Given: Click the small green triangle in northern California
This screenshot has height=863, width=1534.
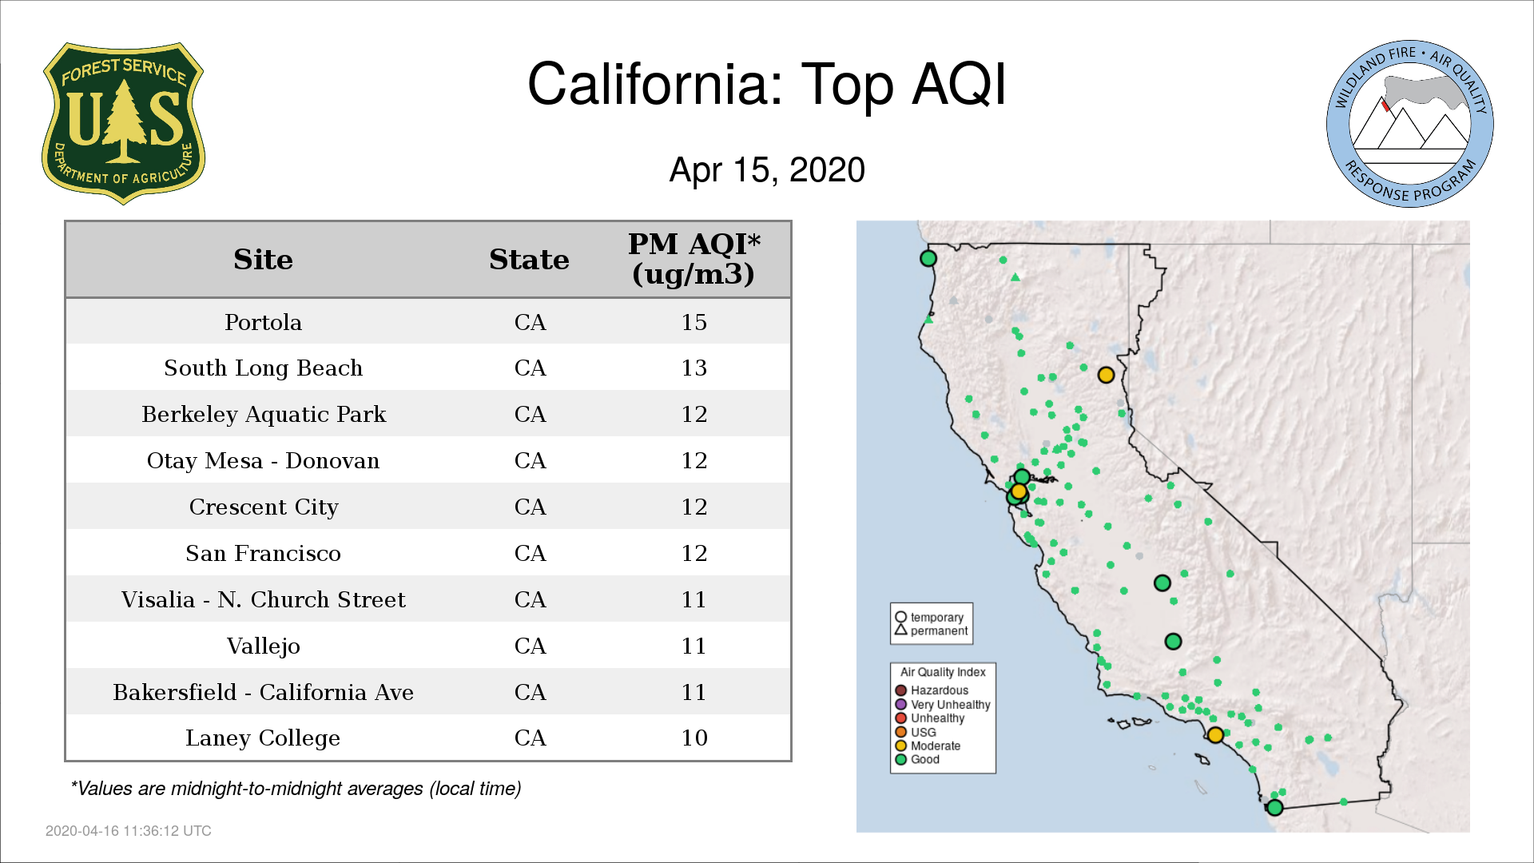Looking at the screenshot, I should (1015, 277).
